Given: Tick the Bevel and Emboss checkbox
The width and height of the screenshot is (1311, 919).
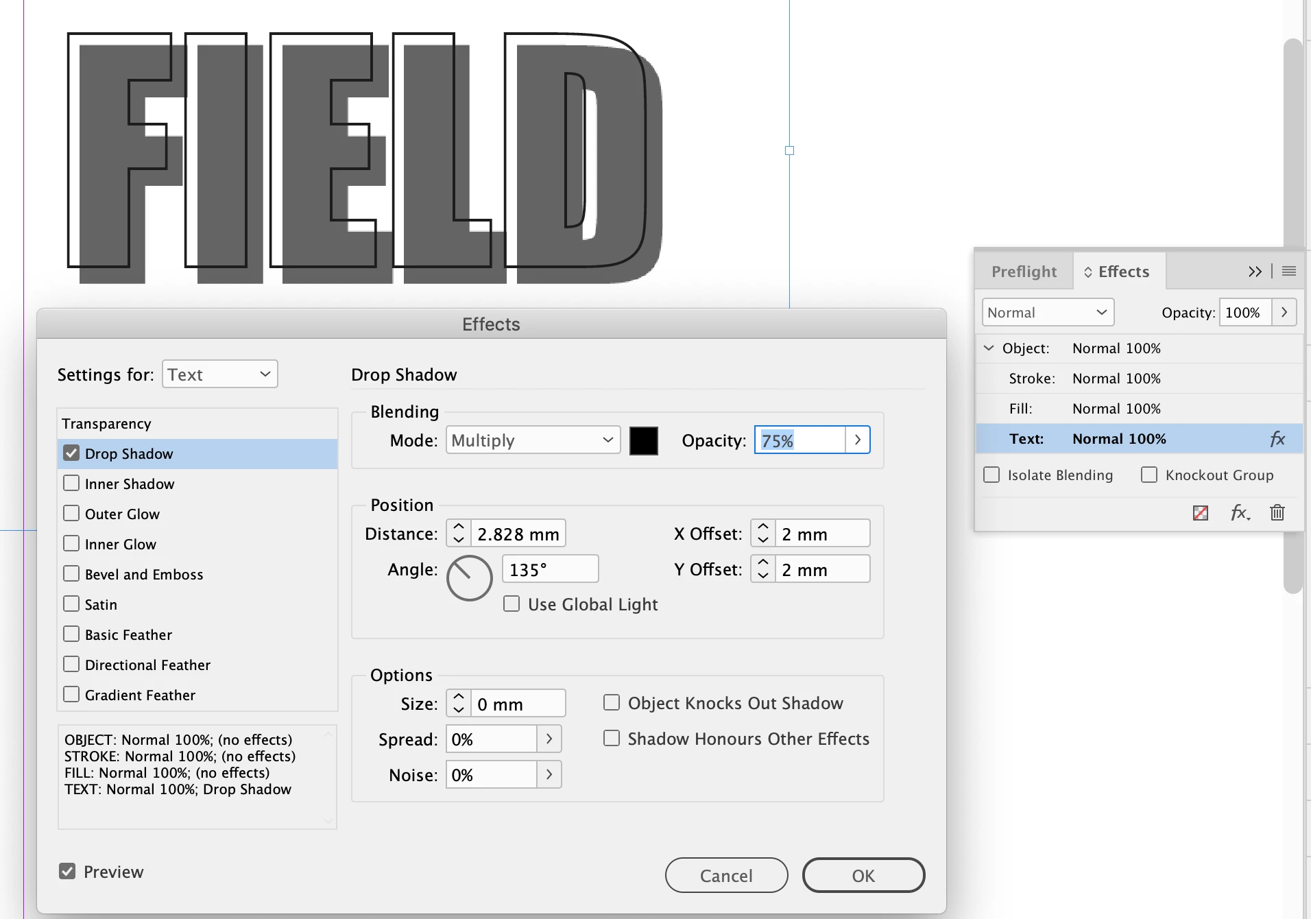Looking at the screenshot, I should 71,574.
